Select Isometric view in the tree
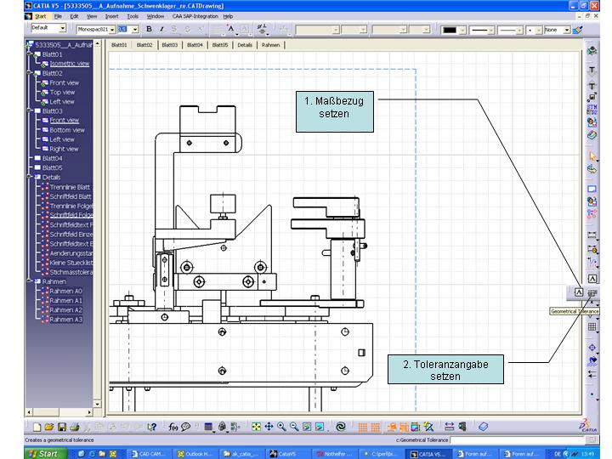Viewport: 612px width, 459px height. (x=70, y=64)
